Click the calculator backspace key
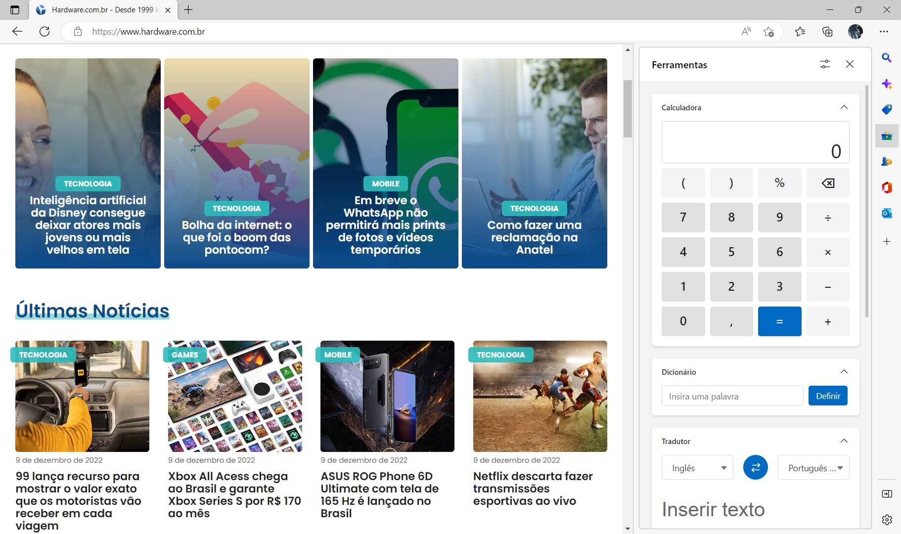The height and width of the screenshot is (534, 901). [x=828, y=183]
